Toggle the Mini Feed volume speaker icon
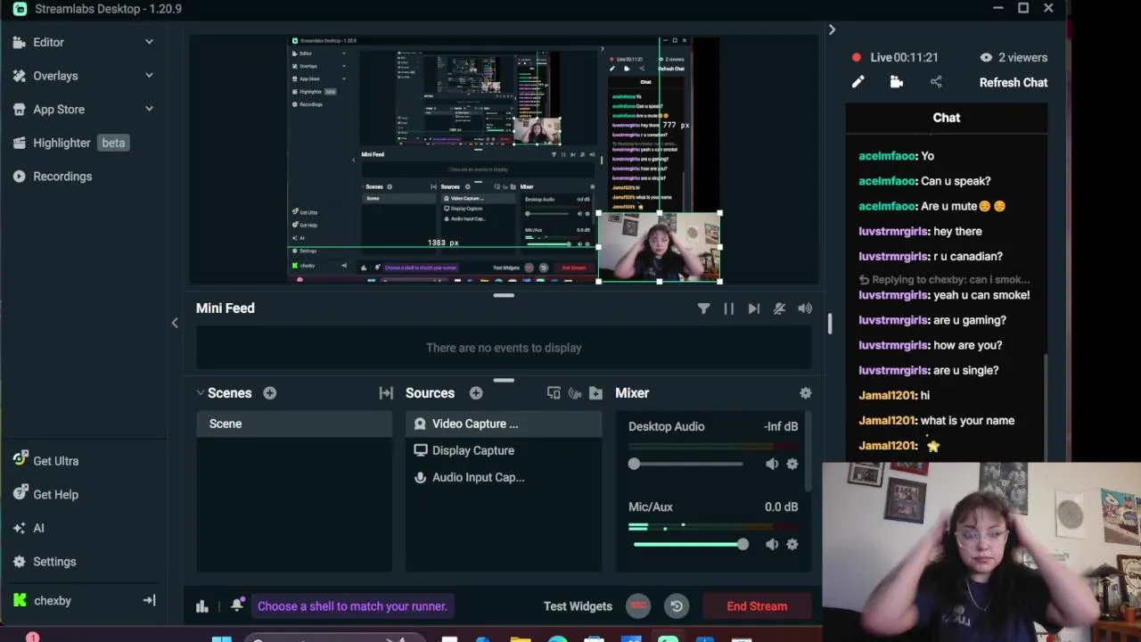Image resolution: width=1141 pixels, height=642 pixels. pyautogui.click(x=805, y=309)
